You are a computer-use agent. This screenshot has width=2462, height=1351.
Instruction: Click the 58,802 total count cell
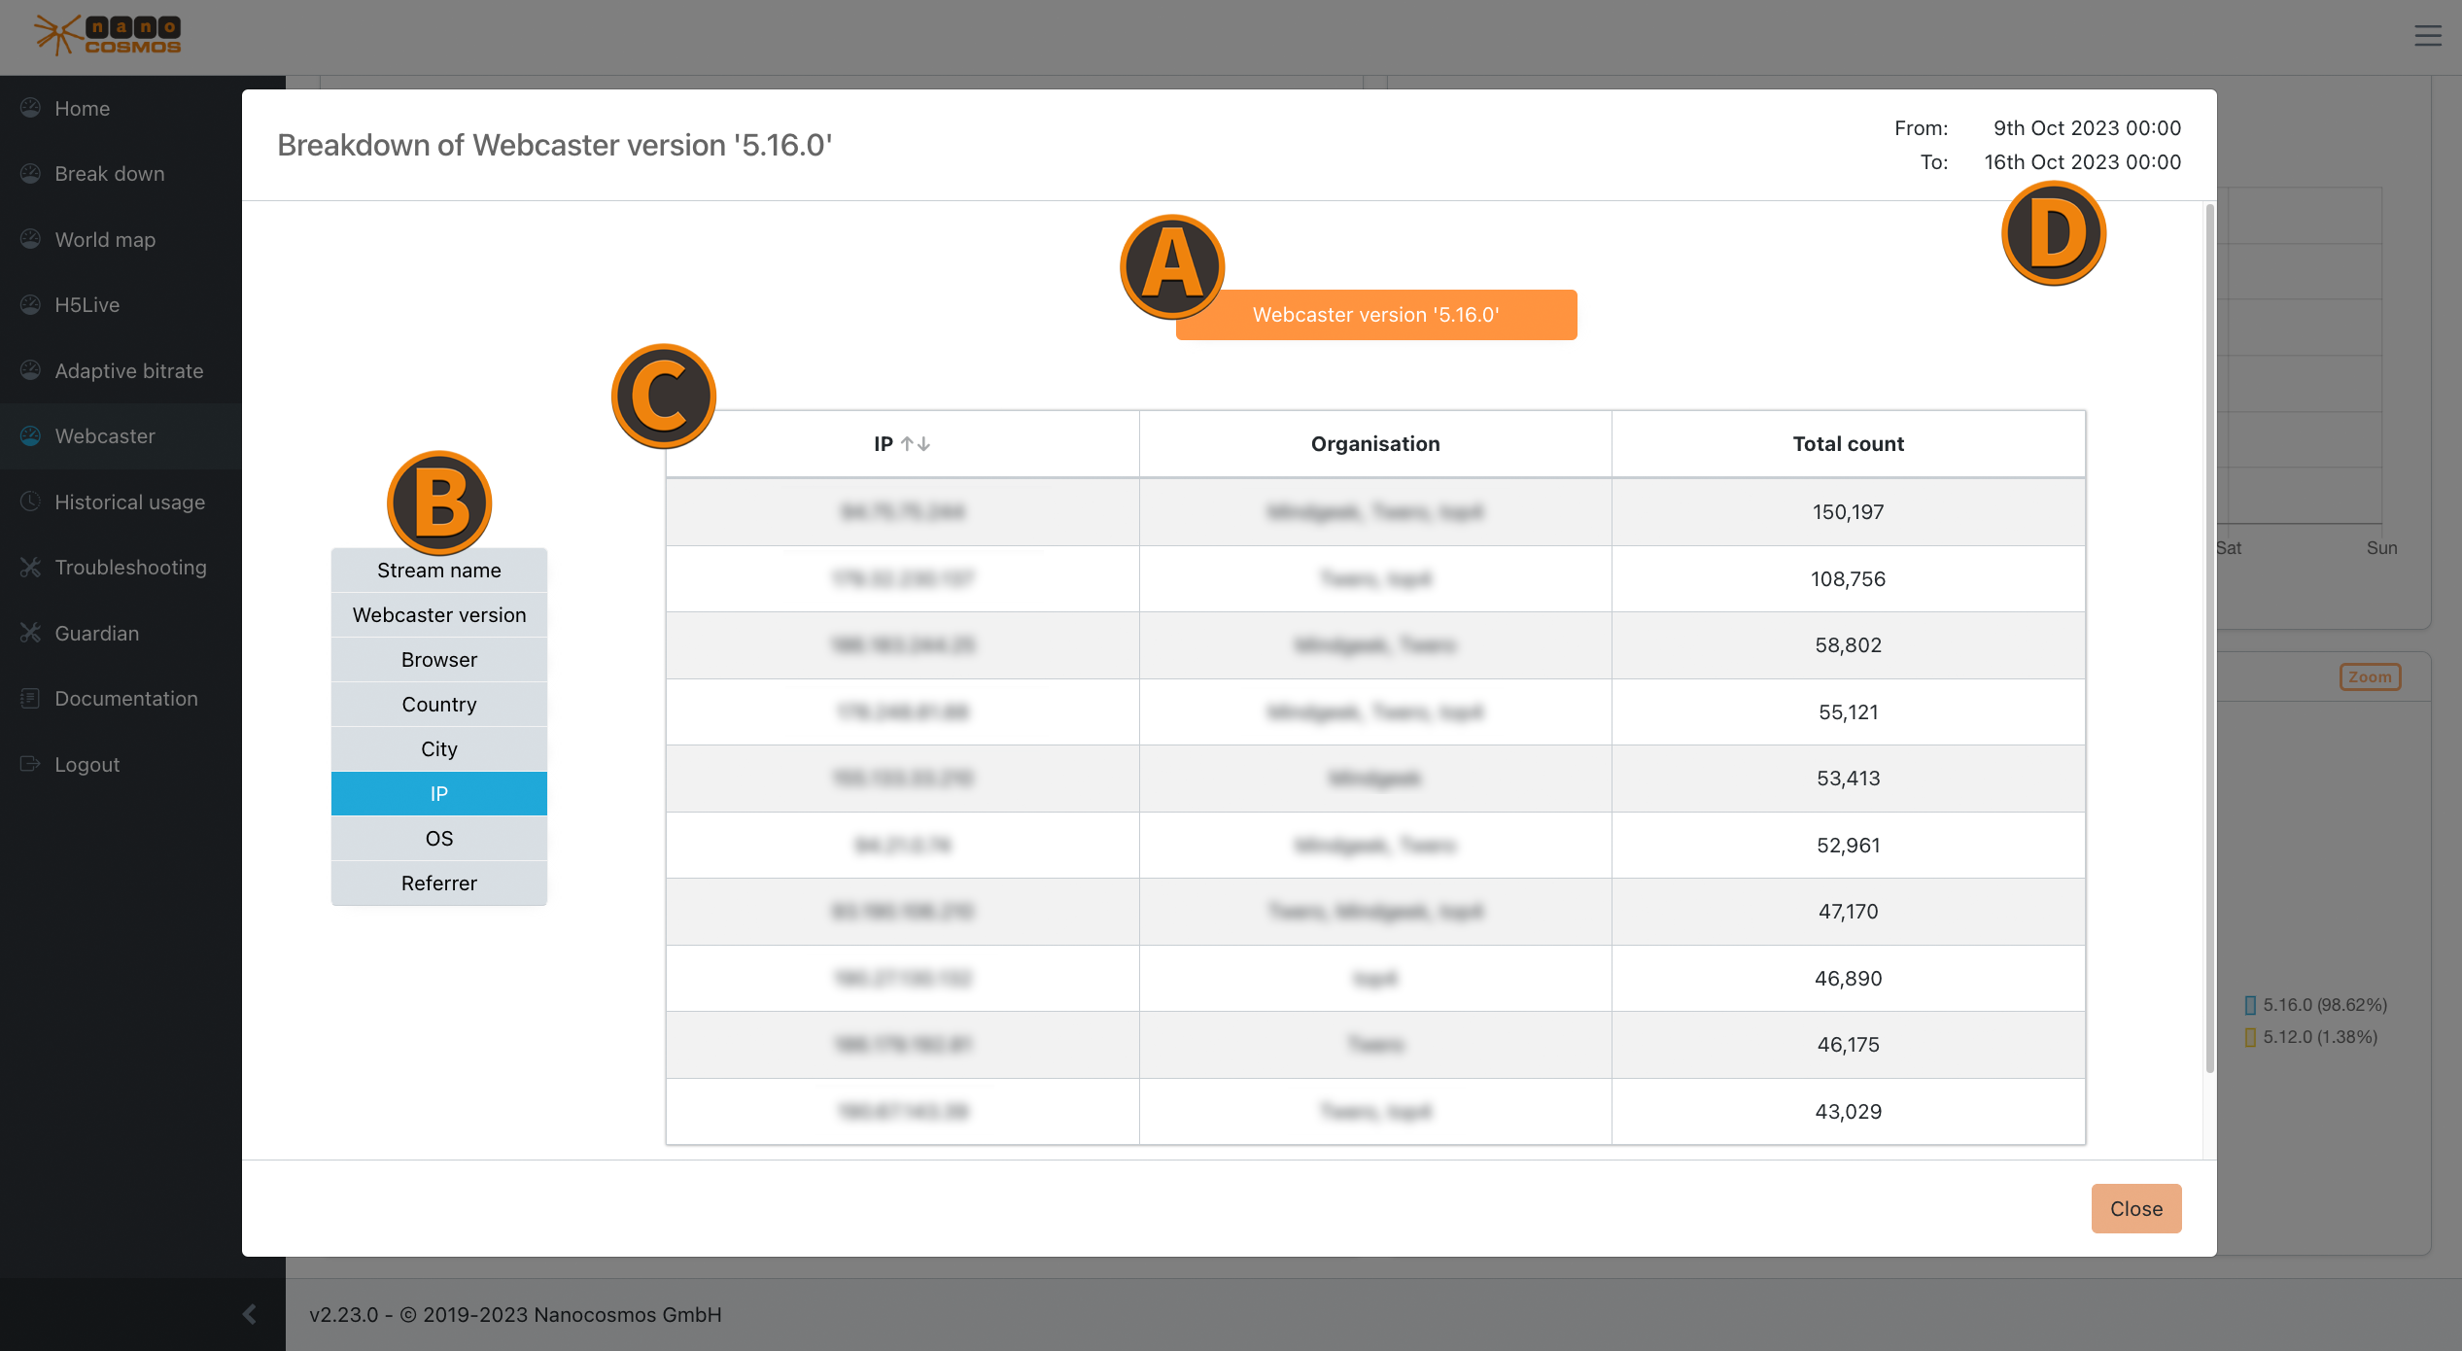click(x=1848, y=645)
